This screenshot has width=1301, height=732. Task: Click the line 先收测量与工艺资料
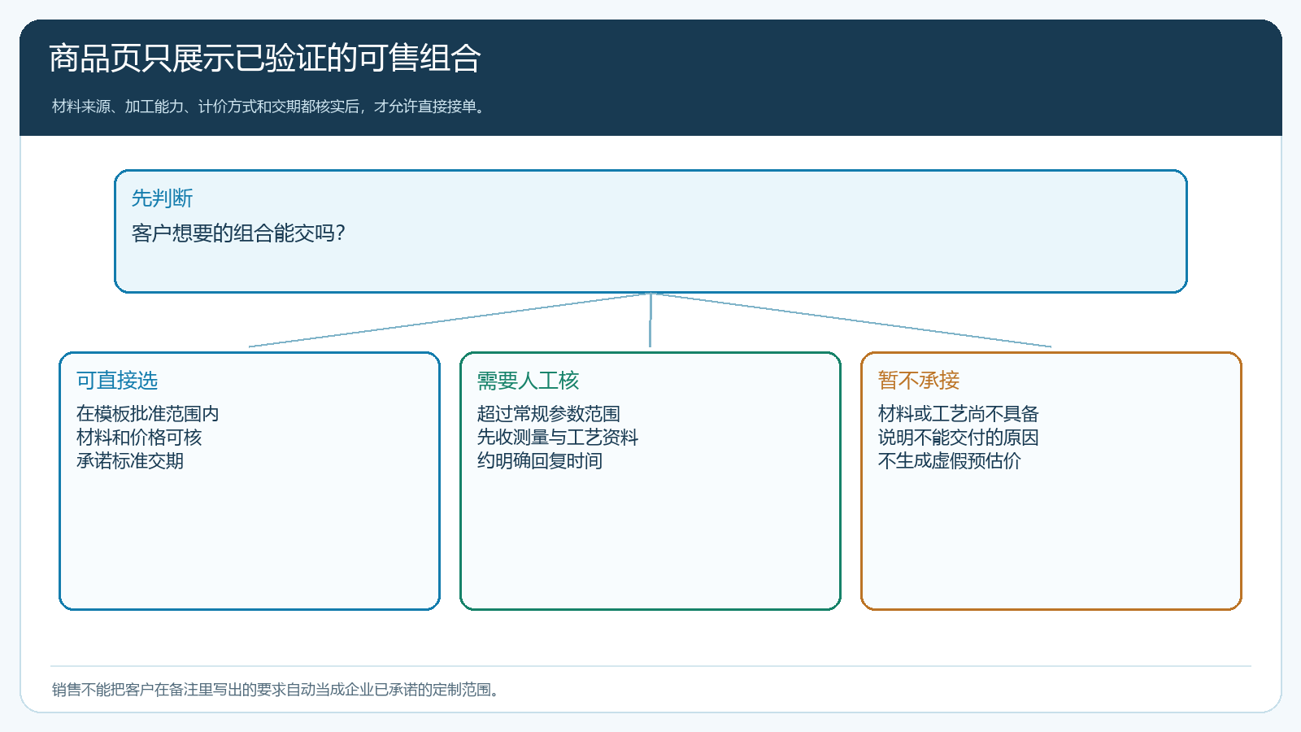click(557, 438)
